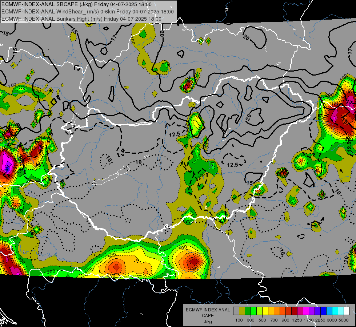The image size is (356, 327).
Task: Select the white legend swatch
Action: pos(347,311)
